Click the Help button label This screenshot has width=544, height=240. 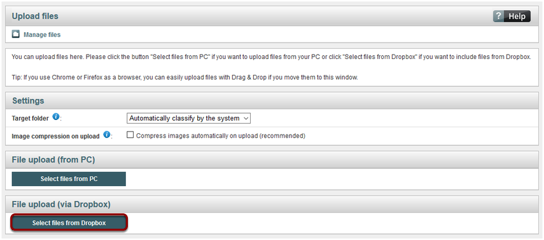pyautogui.click(x=517, y=17)
